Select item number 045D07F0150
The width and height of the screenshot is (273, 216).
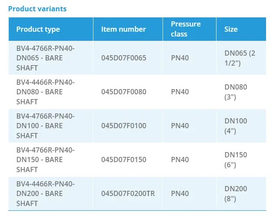[x=124, y=160]
